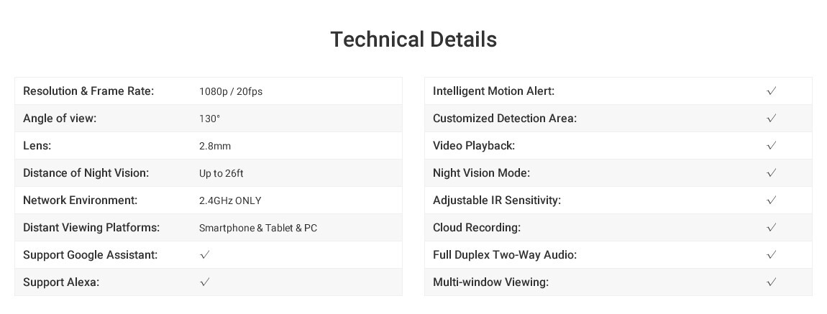Screen dimensions: 827x314
Task: Click the Customized Detection Area checkmark
Action: click(x=771, y=118)
